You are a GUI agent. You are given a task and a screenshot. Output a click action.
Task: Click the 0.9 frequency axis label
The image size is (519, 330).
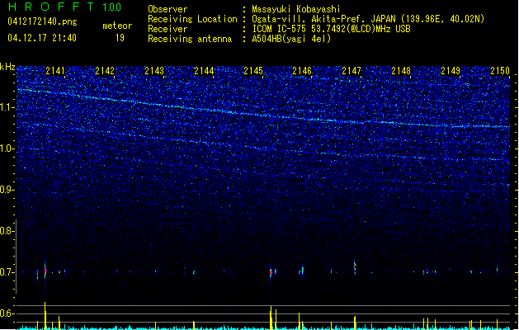click(7, 190)
